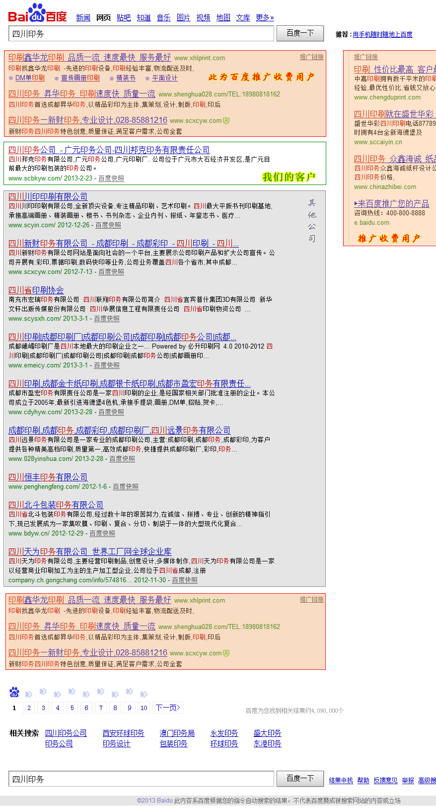
Task: Open the 宣传册印刷 ad sub-link
Action: (x=80, y=78)
